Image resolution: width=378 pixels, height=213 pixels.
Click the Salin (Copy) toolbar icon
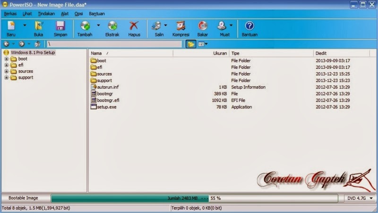pyautogui.click(x=156, y=26)
